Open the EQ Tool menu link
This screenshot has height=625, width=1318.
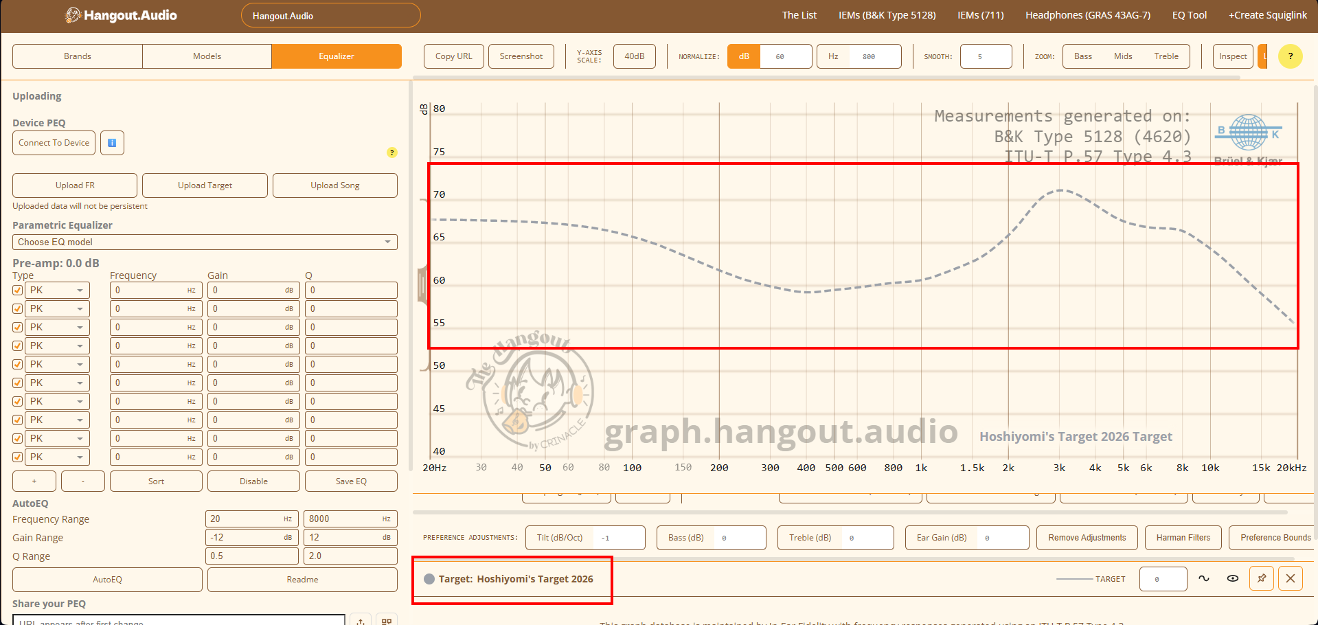pos(1189,15)
